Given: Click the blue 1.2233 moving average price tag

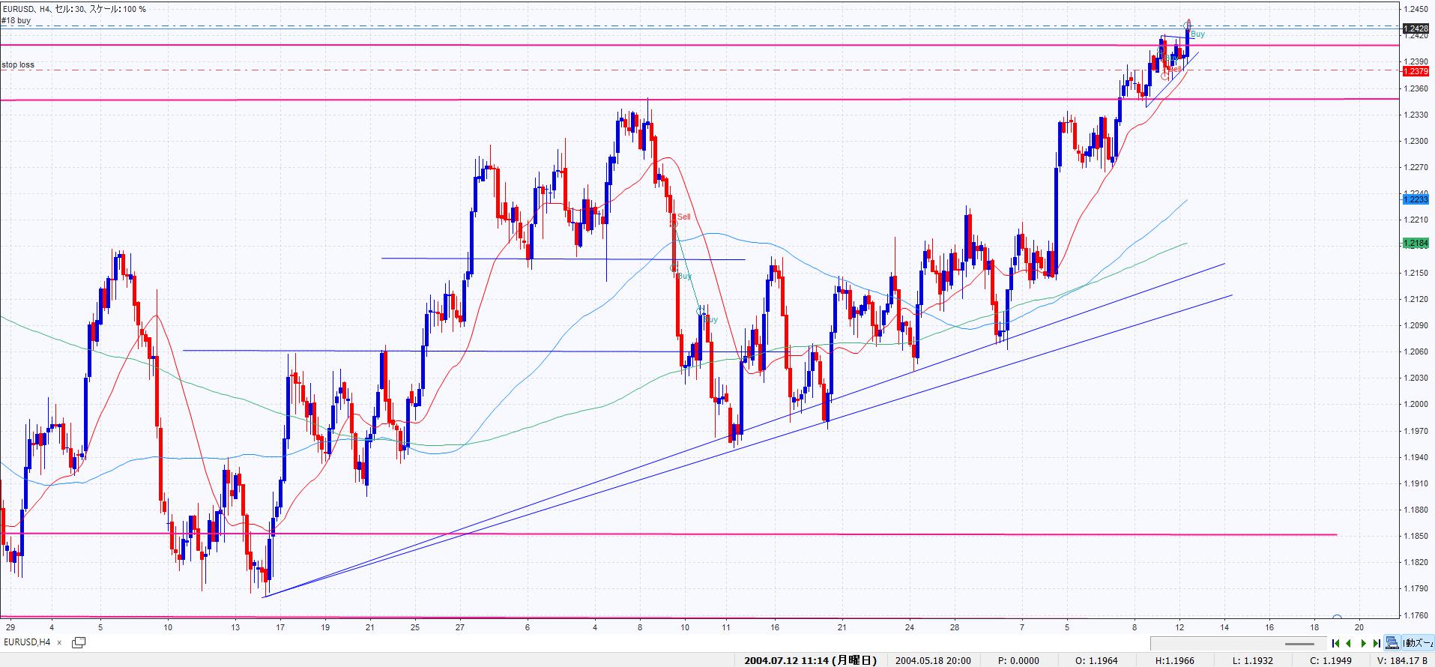Looking at the screenshot, I should pos(1415,199).
